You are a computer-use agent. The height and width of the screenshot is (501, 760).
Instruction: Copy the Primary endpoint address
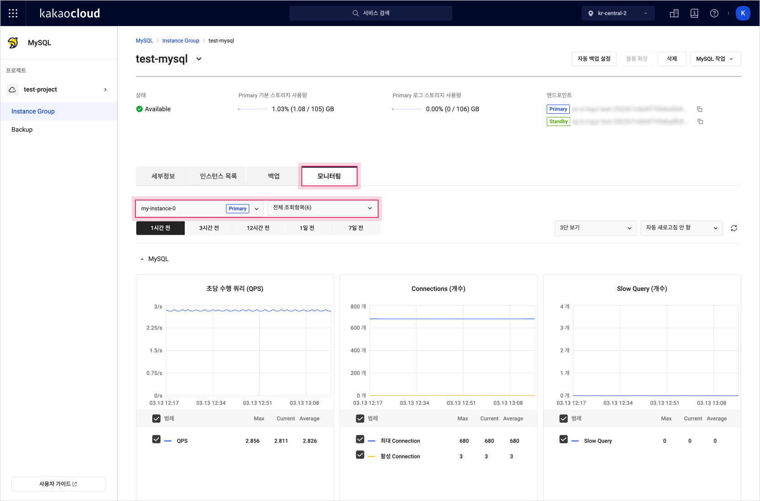(x=700, y=109)
